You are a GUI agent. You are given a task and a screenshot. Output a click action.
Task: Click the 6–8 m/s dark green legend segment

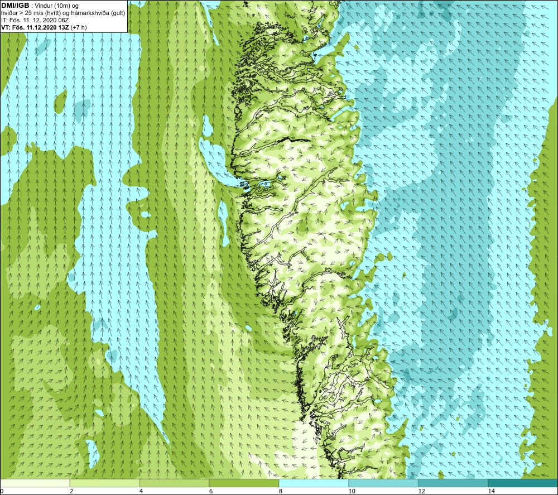(x=244, y=483)
